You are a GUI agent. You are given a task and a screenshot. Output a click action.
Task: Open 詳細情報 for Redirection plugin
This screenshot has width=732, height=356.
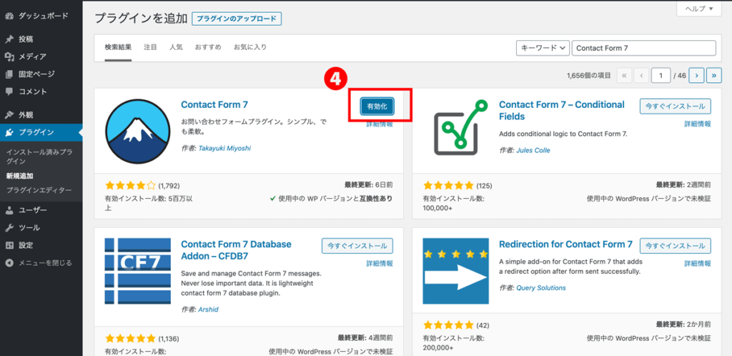[x=698, y=264]
